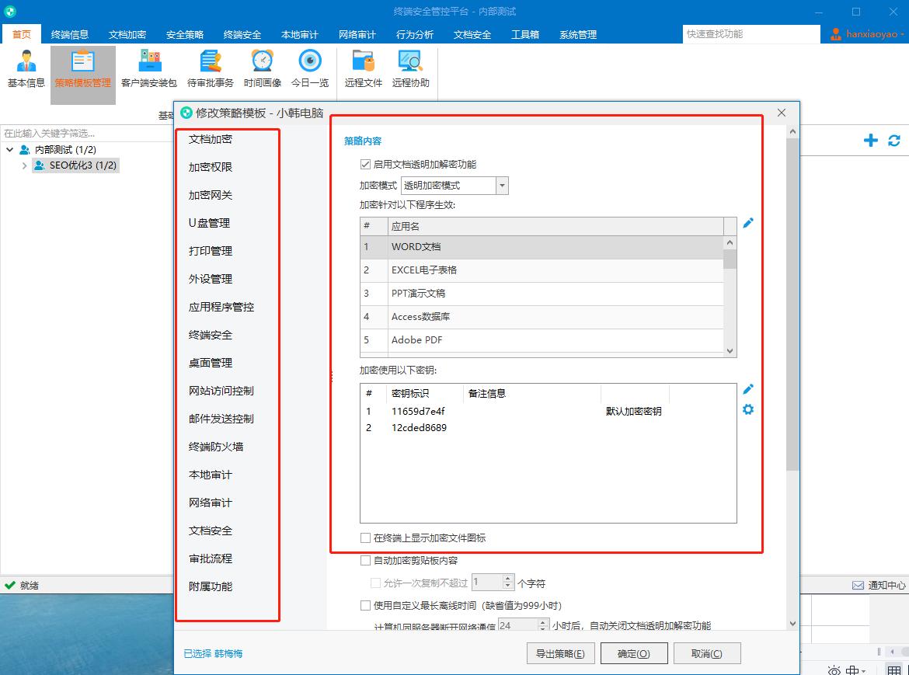The image size is (909, 675).
Task: Open key settings gear icon
Action: [x=748, y=409]
